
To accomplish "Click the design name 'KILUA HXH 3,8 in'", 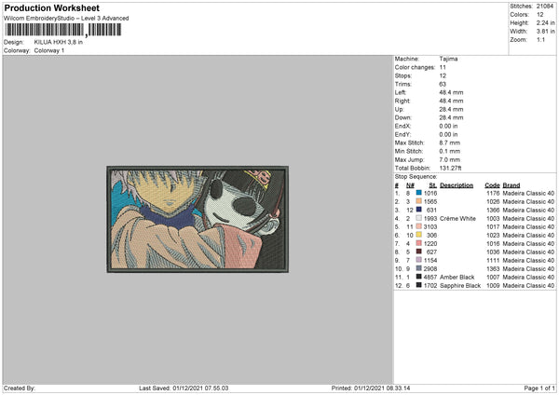I will click(x=59, y=42).
